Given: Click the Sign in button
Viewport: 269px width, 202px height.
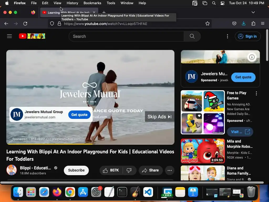Looking at the screenshot, I should pos(248,36).
